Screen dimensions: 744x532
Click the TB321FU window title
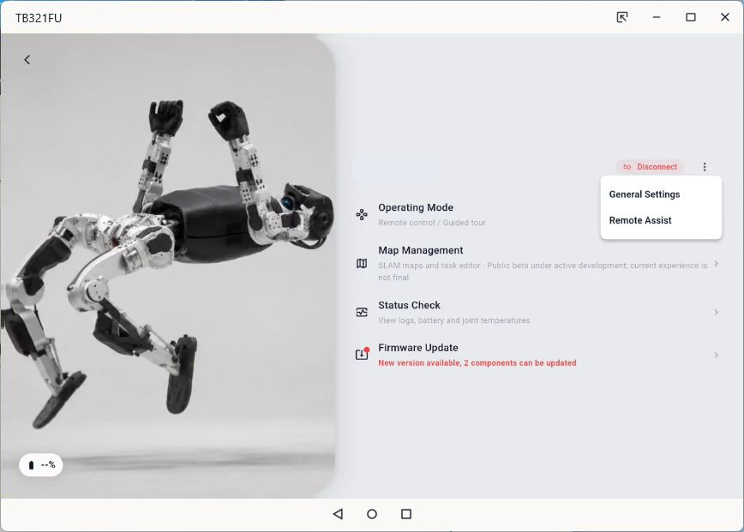(x=39, y=18)
